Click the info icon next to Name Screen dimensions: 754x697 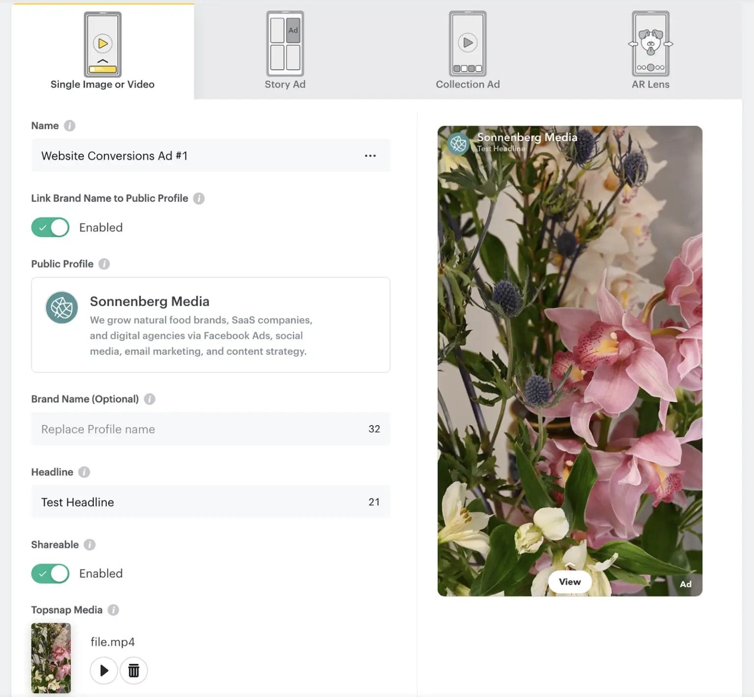point(70,126)
